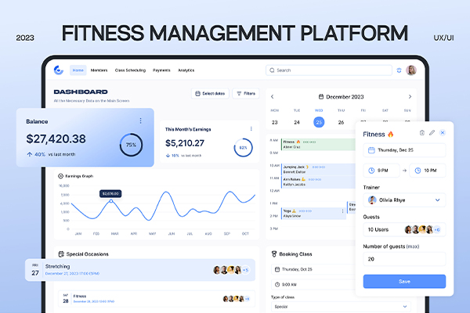The image size is (470, 313).
Task: Click the user profile avatar
Action: pyautogui.click(x=411, y=70)
